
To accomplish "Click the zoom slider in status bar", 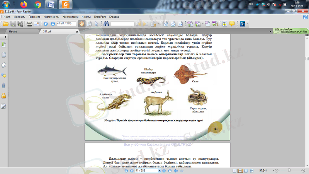I will coord(289,171).
